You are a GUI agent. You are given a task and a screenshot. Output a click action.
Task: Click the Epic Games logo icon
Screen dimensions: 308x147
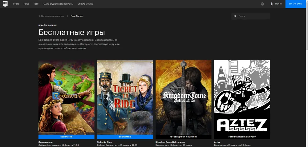(x=5, y=4)
